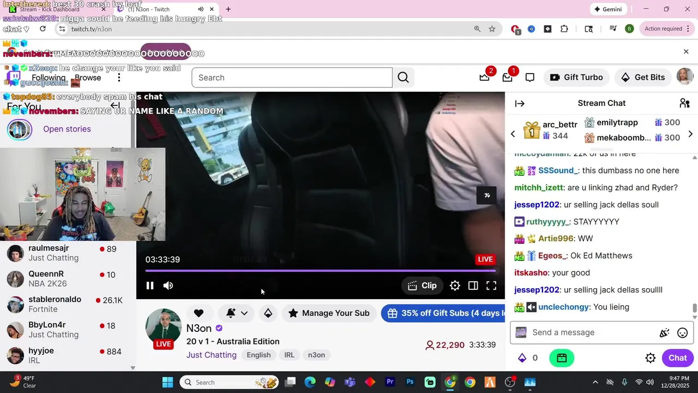Open Manage Your Sub
This screenshot has width=698, height=393.
coord(329,313)
